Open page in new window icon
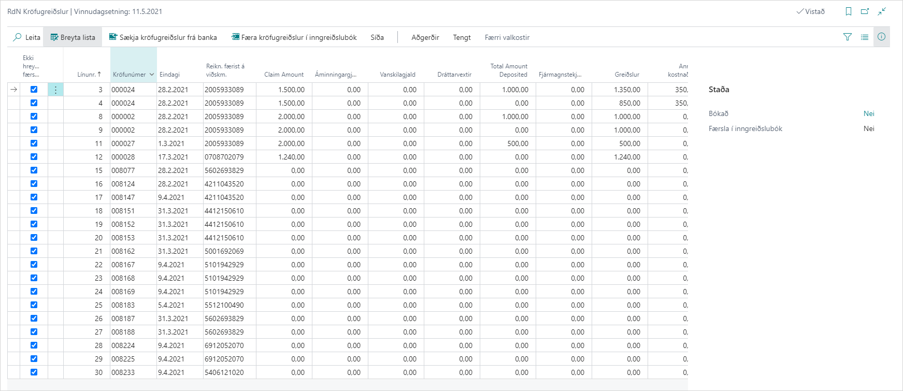The image size is (903, 391). (x=865, y=11)
